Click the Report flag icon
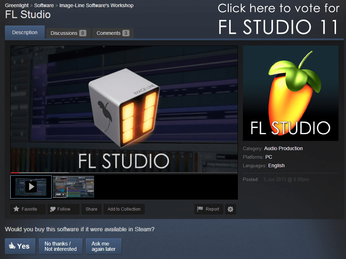346x259 pixels. tap(200, 209)
